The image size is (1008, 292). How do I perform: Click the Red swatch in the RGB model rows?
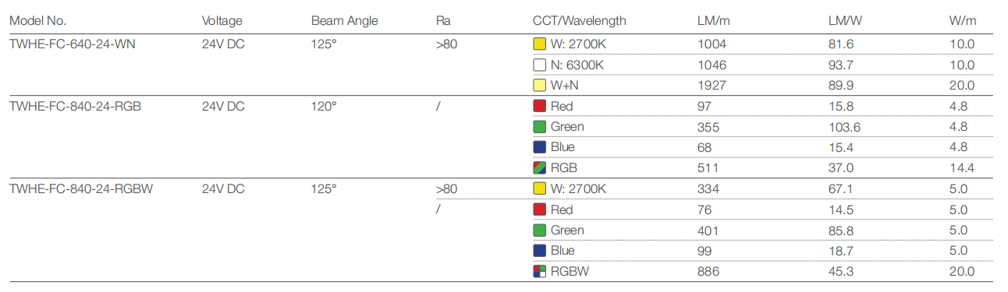click(x=539, y=106)
